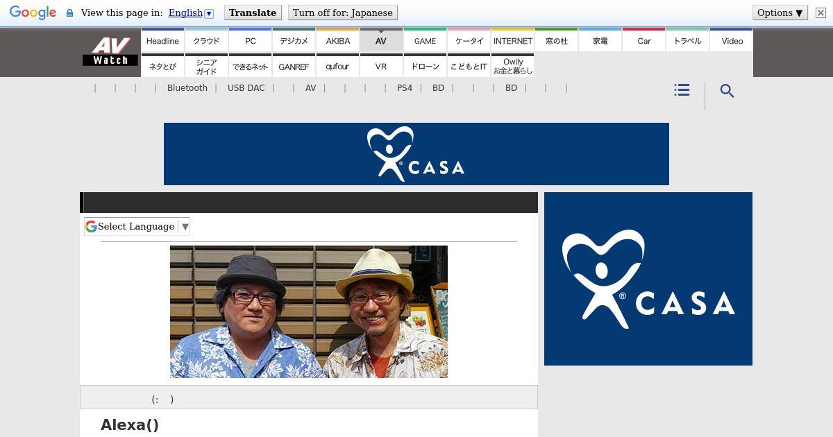Go to the INTERNET tab
Screen dimensions: 833x437
coord(512,40)
